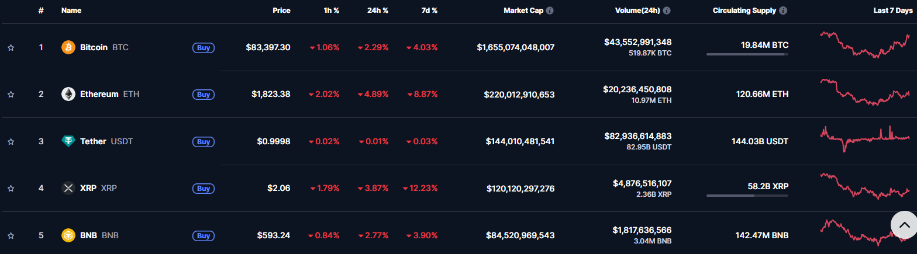The image size is (917, 254).
Task: Click the XRP logo icon
Action: [68, 188]
